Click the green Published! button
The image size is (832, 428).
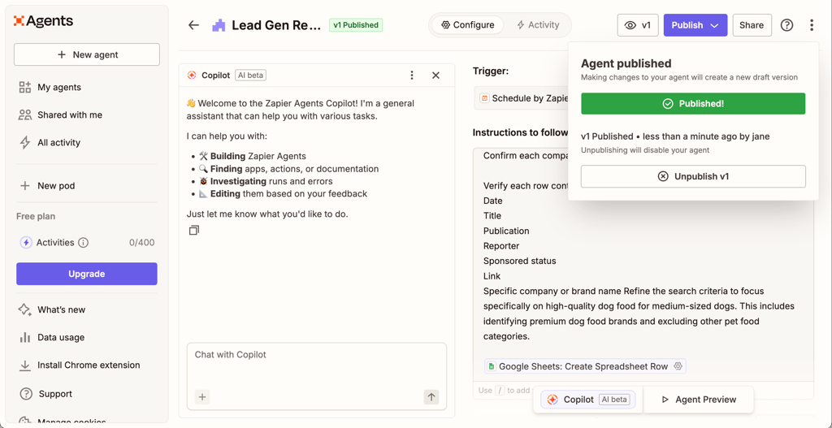[x=693, y=103]
